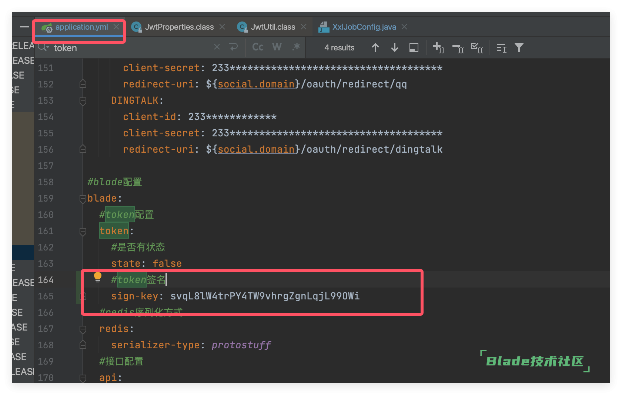Image resolution: width=622 pixels, height=395 pixels.
Task: Click the client-id value on line 154
Action: coord(232,117)
